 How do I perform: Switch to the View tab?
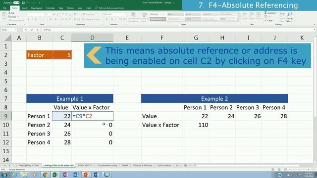tap(80, 8)
